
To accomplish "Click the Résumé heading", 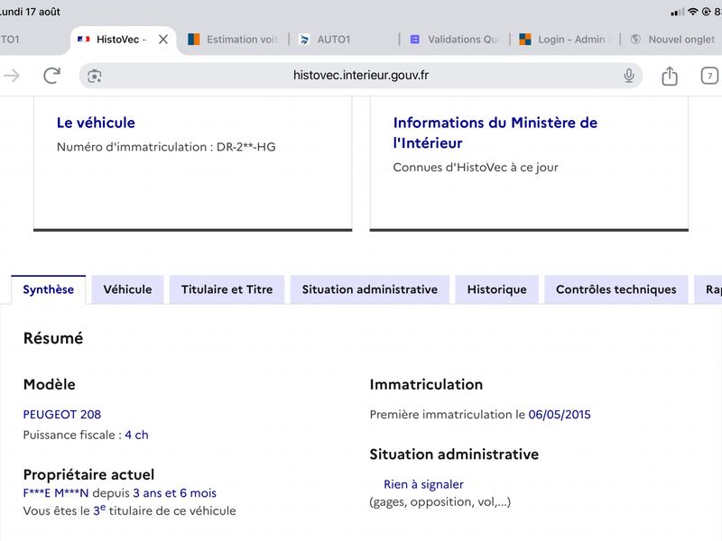I will click(x=53, y=338).
